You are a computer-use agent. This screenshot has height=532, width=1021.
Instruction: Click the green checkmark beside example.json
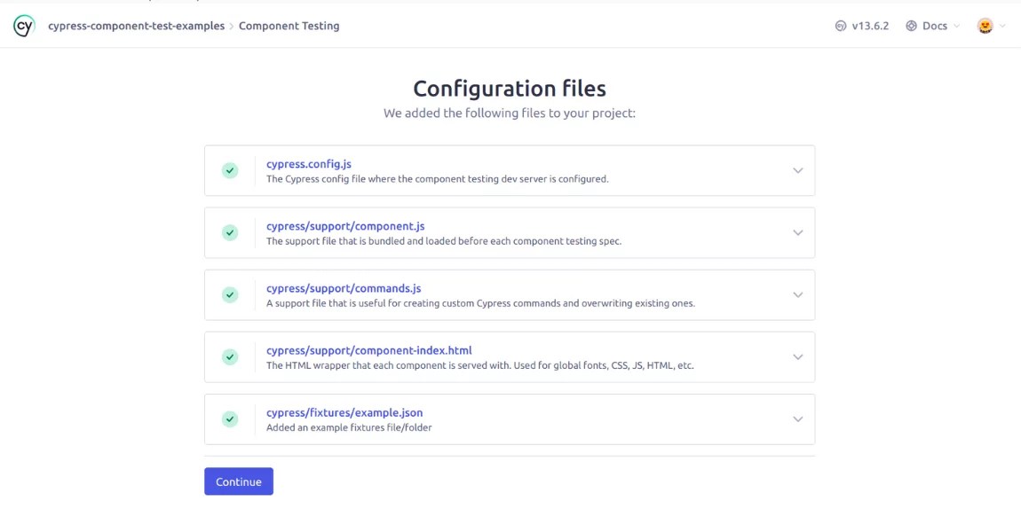click(230, 419)
